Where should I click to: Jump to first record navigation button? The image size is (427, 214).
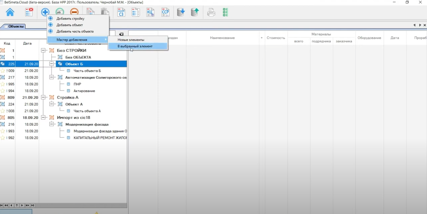[x=2, y=205]
